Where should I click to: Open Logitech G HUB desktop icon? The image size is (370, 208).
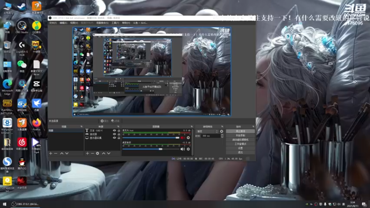point(22,49)
